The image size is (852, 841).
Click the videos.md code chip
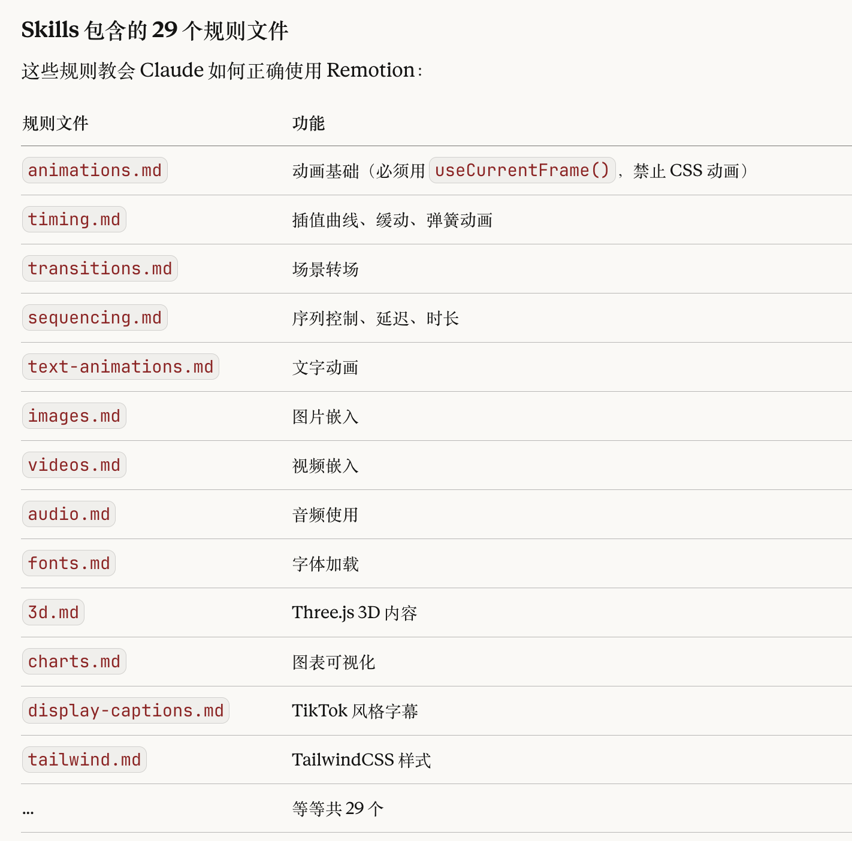click(x=74, y=465)
